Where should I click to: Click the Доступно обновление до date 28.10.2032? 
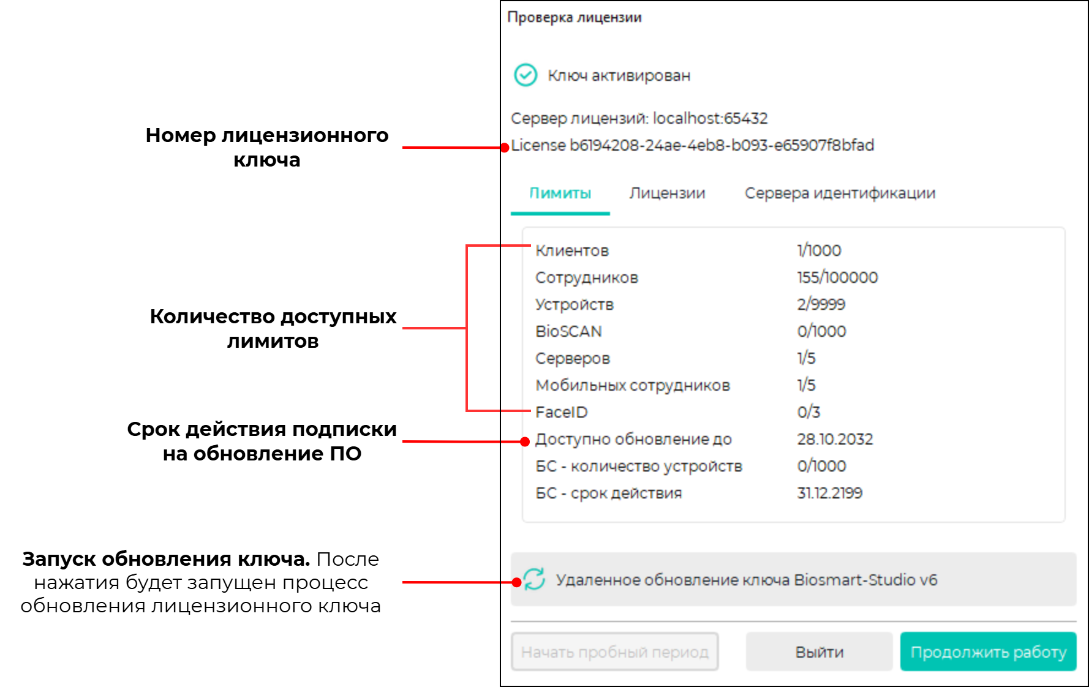coord(834,439)
